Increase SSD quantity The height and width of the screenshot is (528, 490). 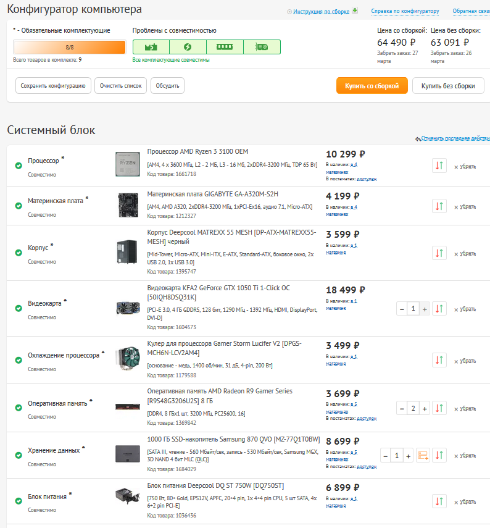coord(408,456)
